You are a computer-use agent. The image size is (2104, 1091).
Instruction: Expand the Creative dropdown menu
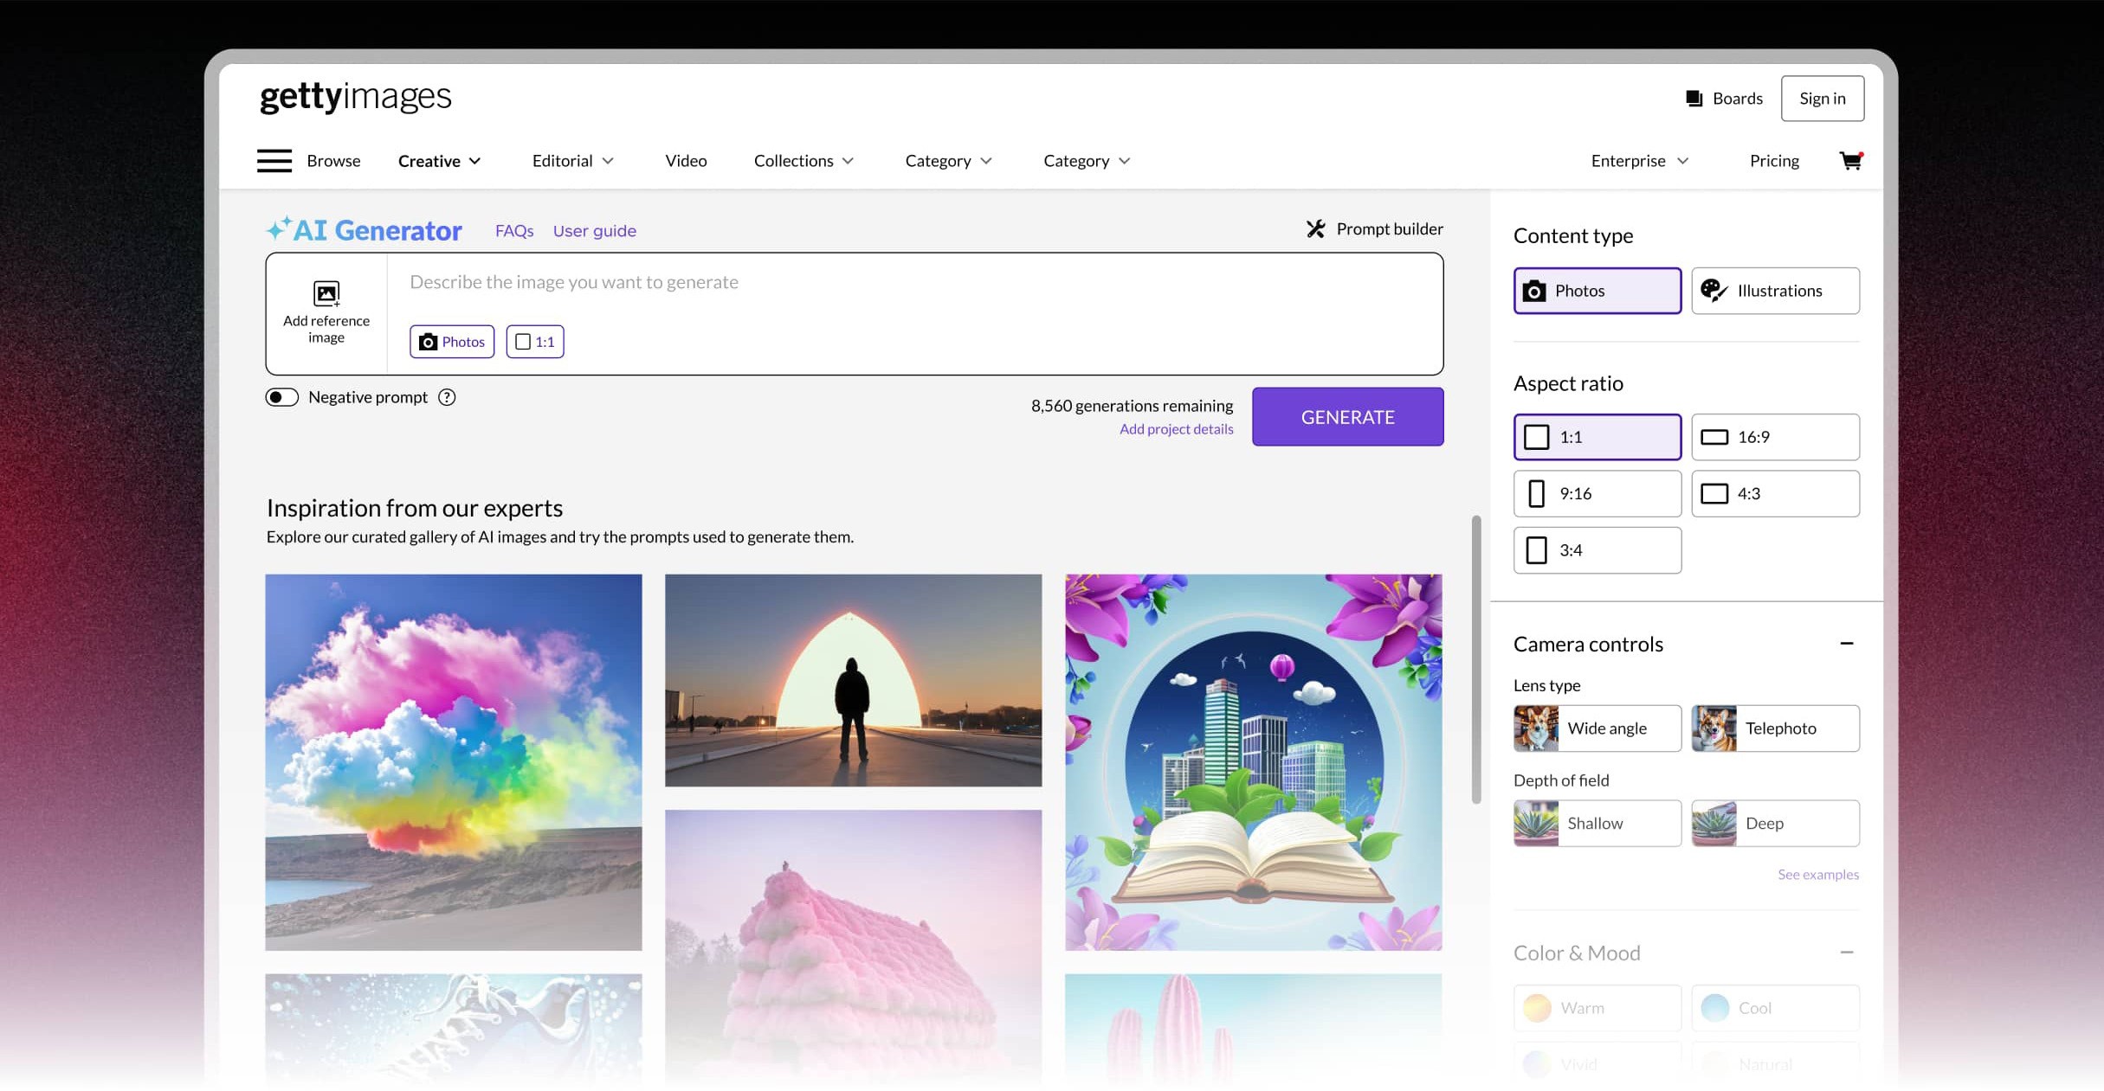tap(437, 160)
